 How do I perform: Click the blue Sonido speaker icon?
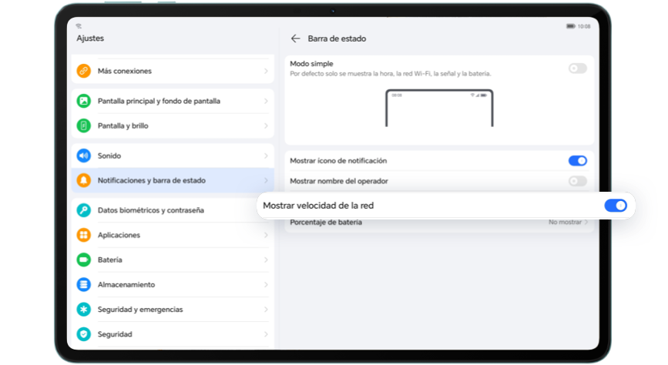tap(84, 156)
